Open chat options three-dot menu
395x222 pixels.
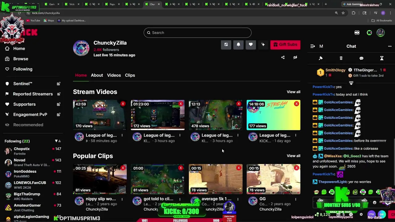pos(390,46)
